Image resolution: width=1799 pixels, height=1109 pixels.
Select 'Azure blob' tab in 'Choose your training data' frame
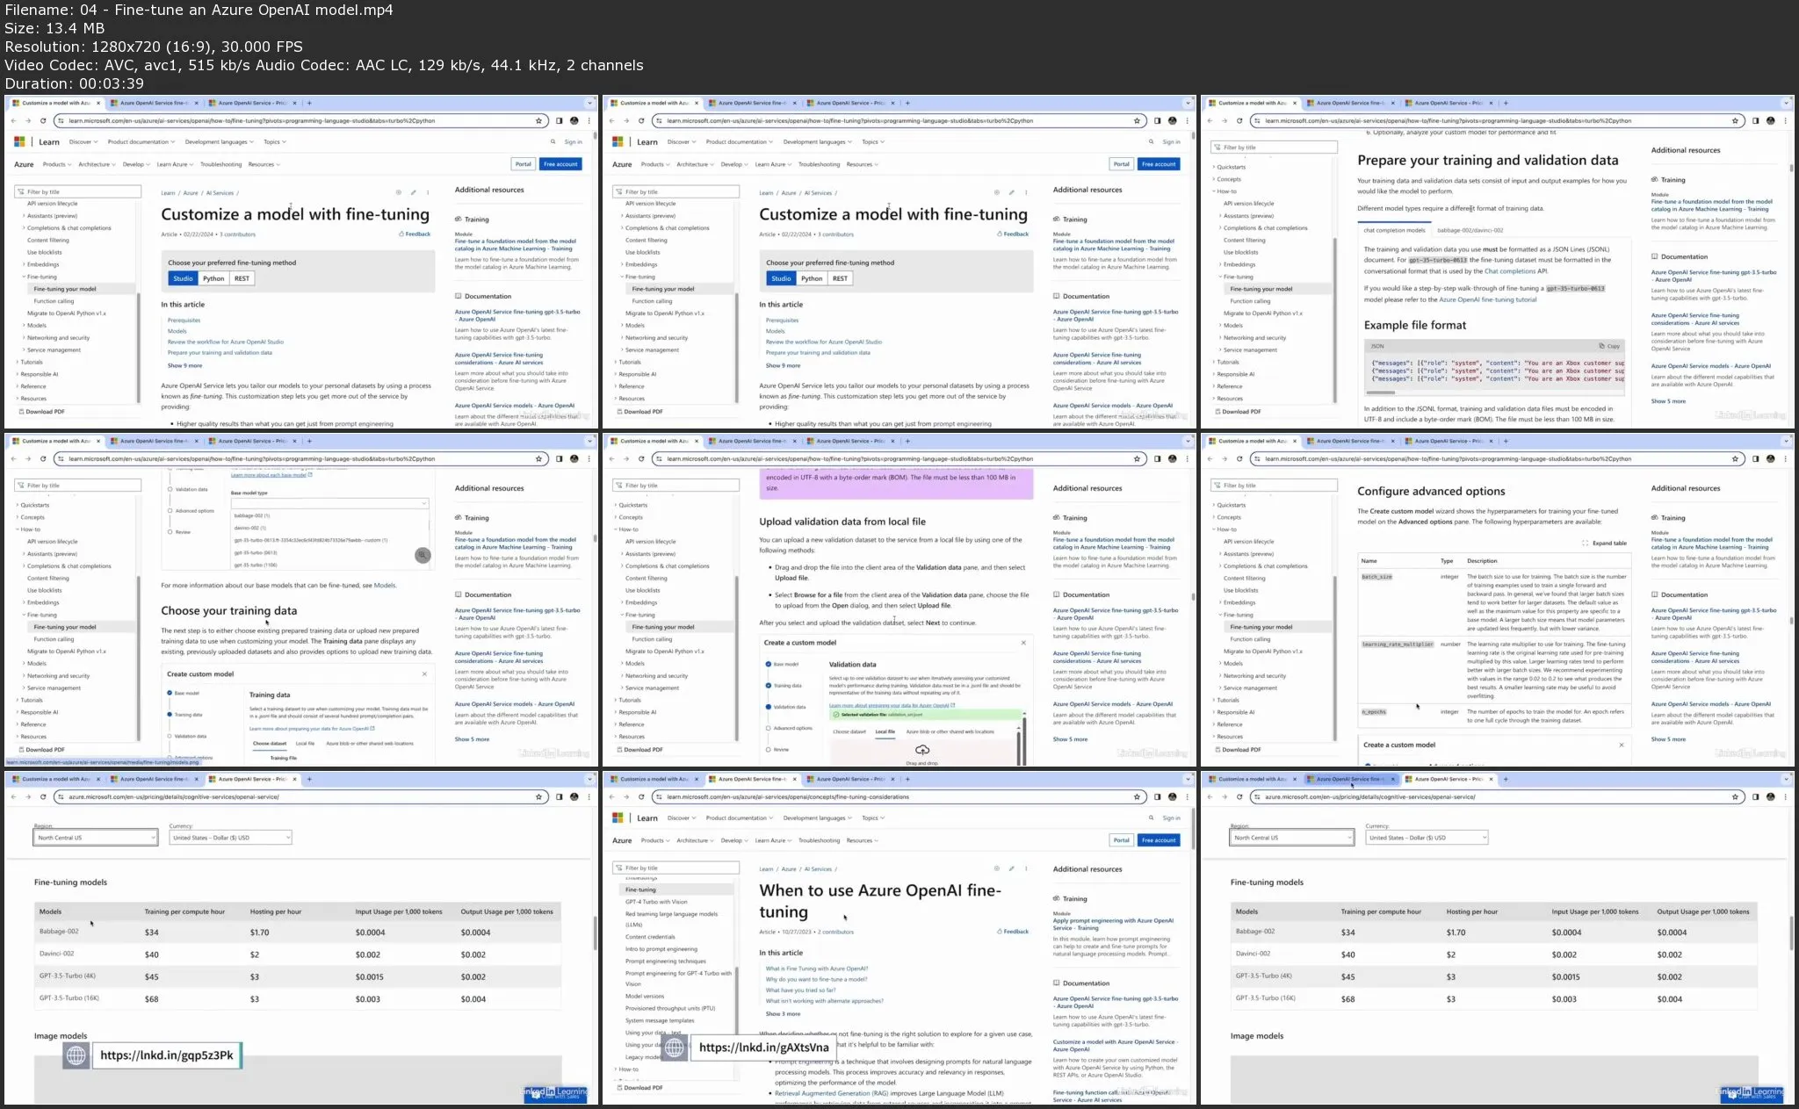[370, 744]
